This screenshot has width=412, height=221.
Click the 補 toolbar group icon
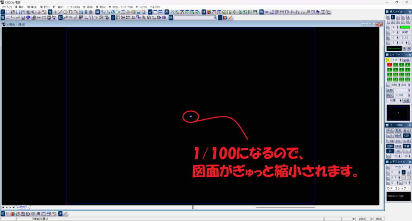204,12
